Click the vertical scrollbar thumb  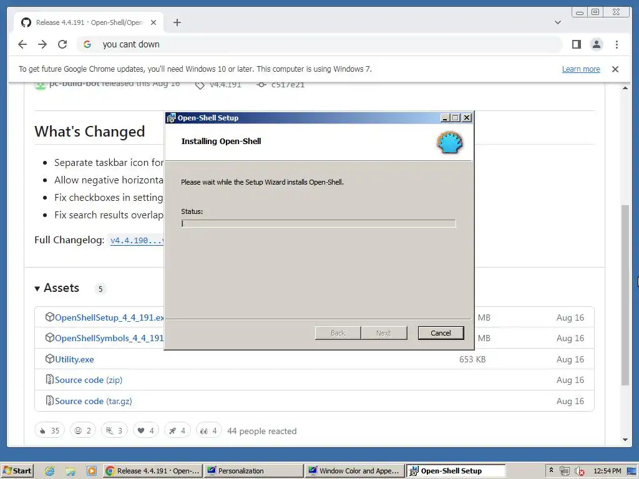625,295
